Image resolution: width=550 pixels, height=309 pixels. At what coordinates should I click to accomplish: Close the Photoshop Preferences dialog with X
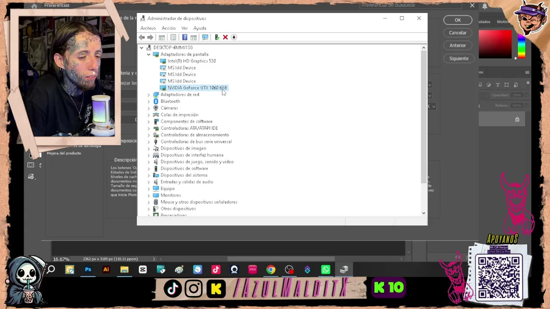coord(472,6)
